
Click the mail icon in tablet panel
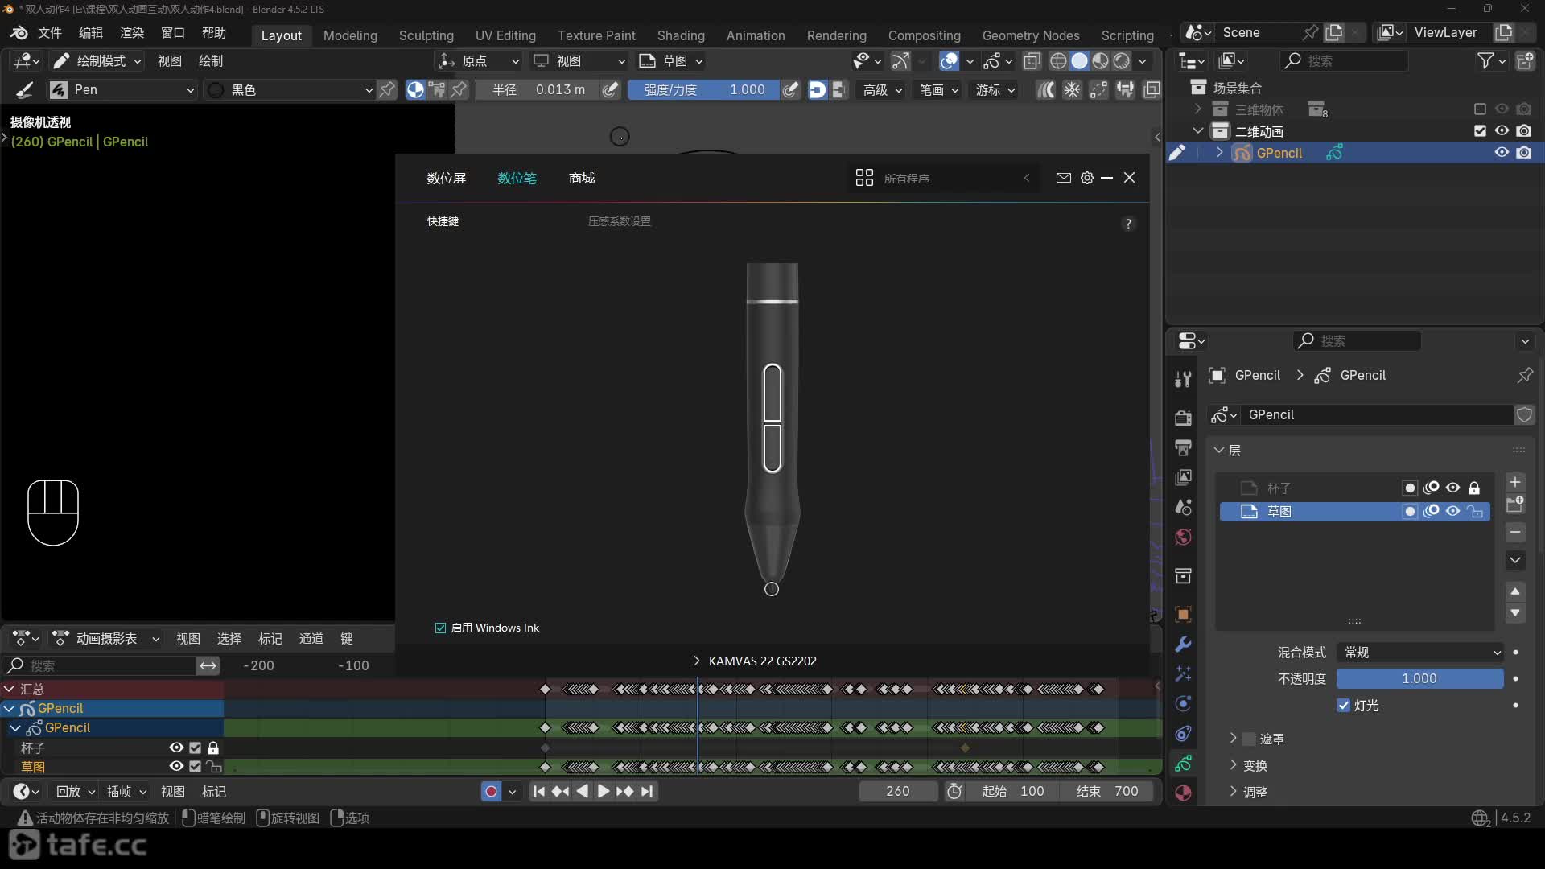coord(1064,178)
